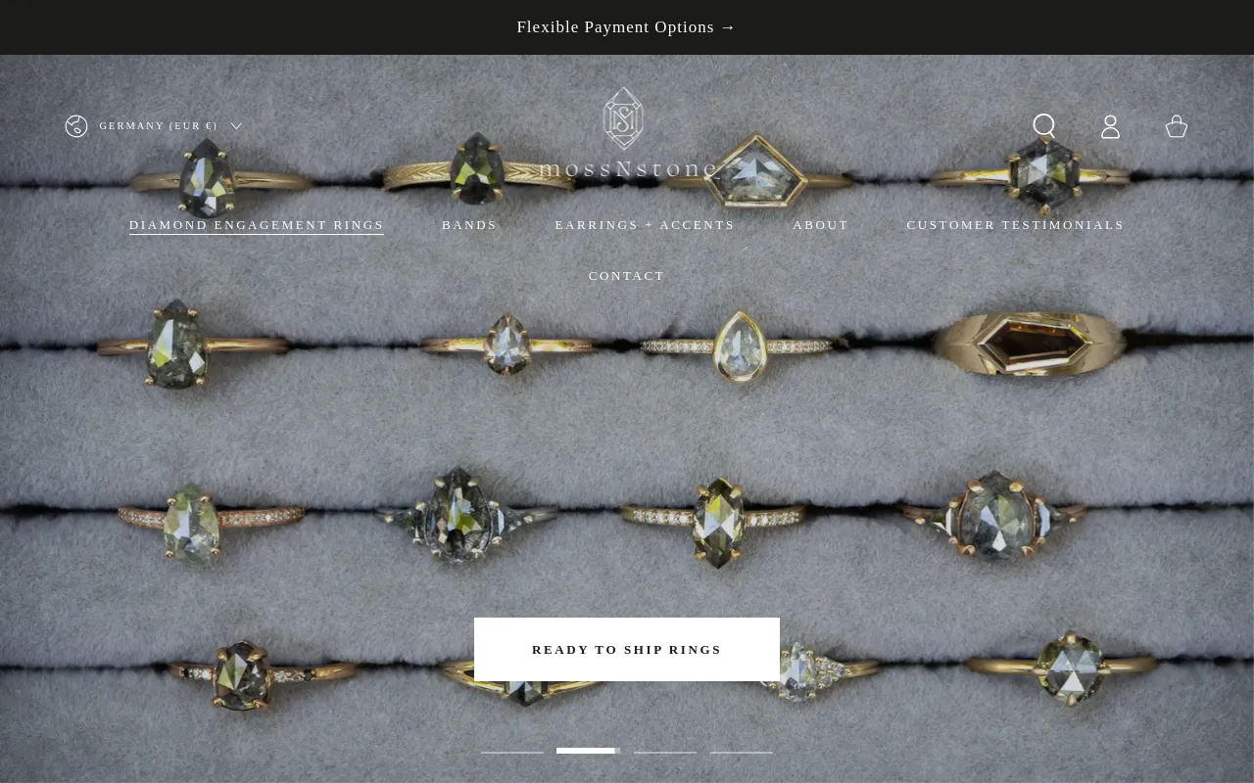Open the search magnifier icon
Viewport: 1254px width, 783px height.
click(x=1044, y=126)
